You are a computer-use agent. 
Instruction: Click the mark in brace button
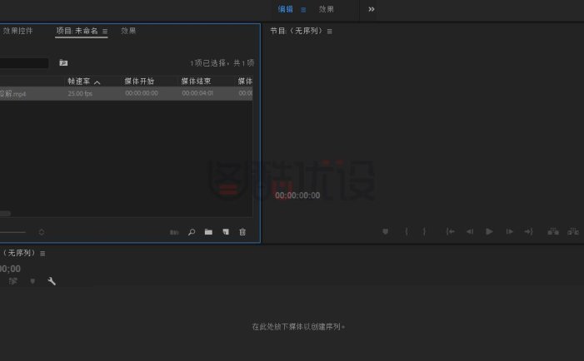coord(407,231)
